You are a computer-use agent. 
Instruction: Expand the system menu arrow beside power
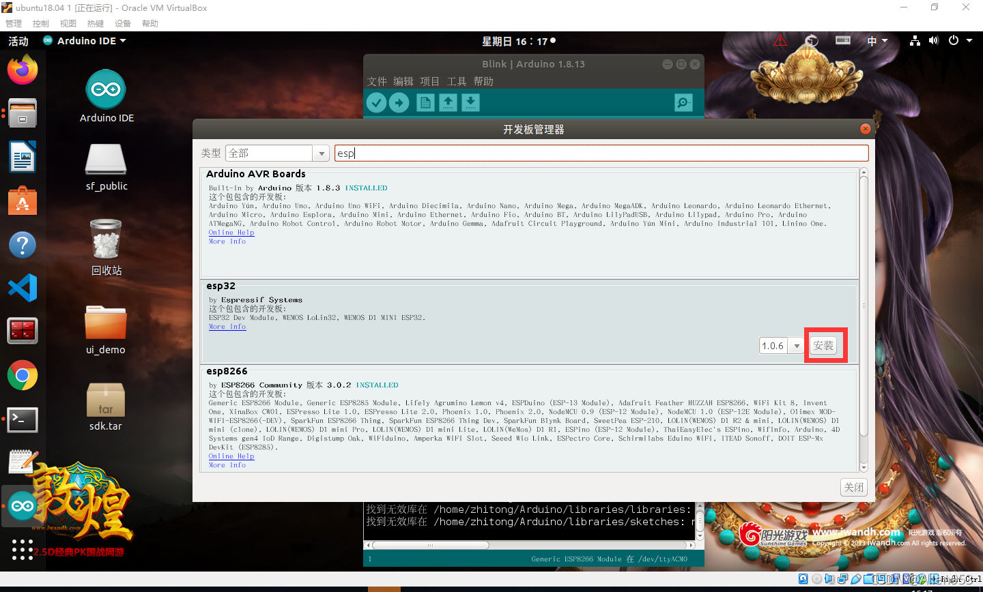pyautogui.click(x=969, y=41)
